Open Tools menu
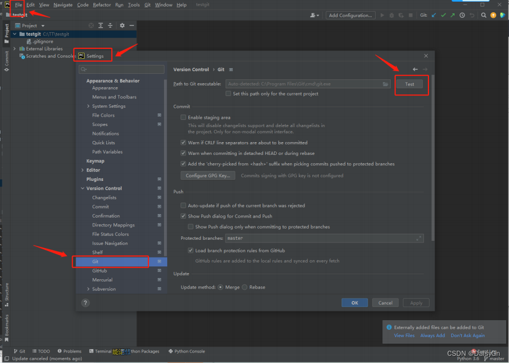Viewport: 509px width, 363px height. pos(134,5)
